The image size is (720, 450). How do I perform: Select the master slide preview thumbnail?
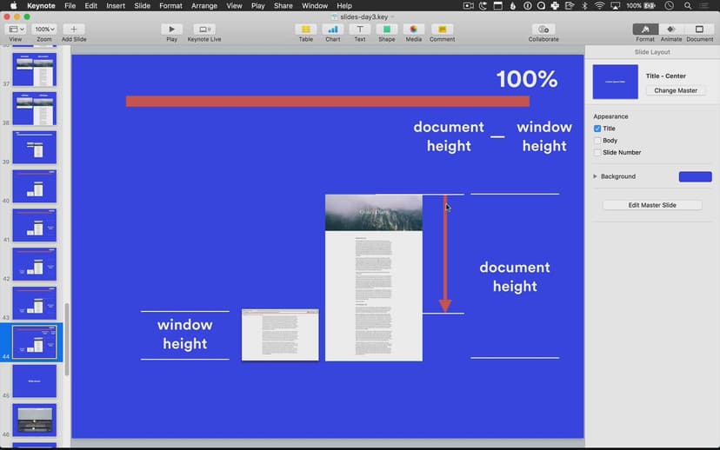click(x=615, y=82)
